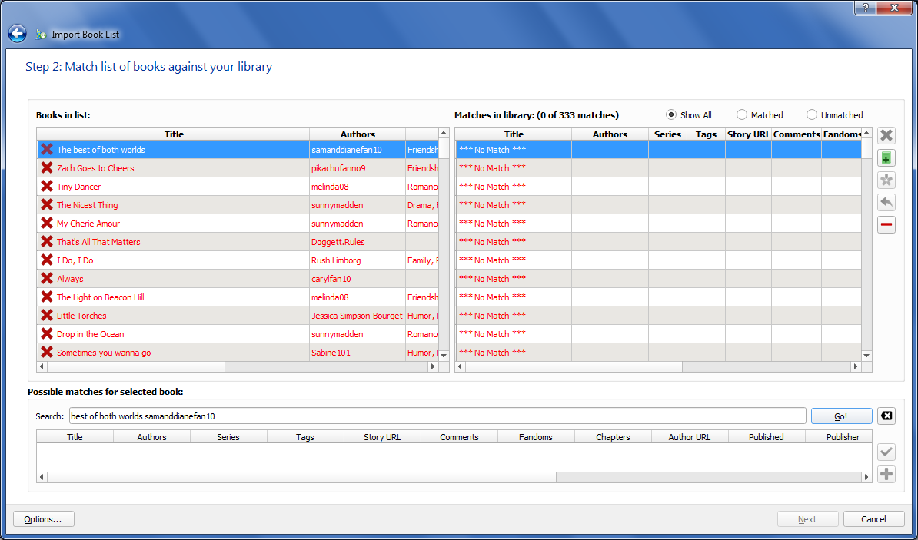Go back using the blue arrow button
Image resolution: width=918 pixels, height=540 pixels.
(x=17, y=34)
